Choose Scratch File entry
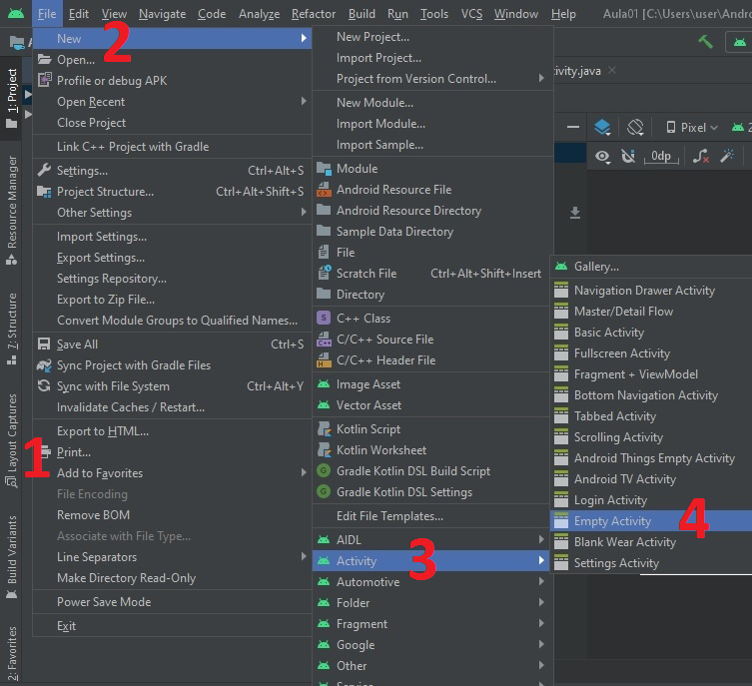This screenshot has height=686, width=752. pyautogui.click(x=431, y=274)
